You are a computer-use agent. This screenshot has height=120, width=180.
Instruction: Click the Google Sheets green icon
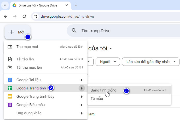pos(10,88)
